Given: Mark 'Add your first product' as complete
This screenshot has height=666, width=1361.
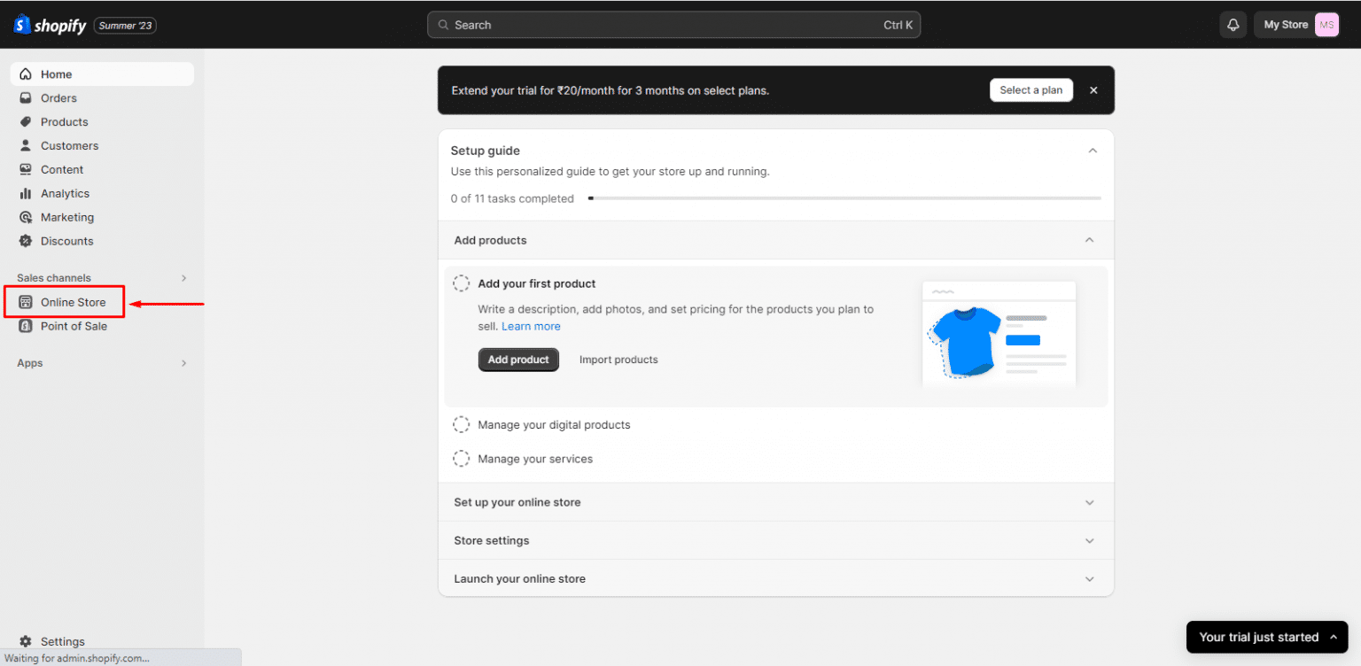Looking at the screenshot, I should (461, 283).
